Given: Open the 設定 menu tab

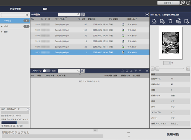Looking at the screenshot, I should [x=45, y=9].
